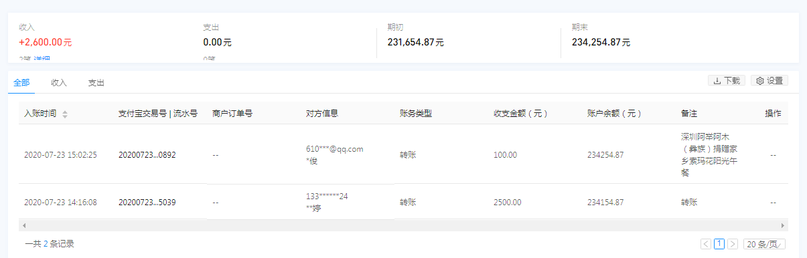Open the 20条/页 page size dropdown

coord(763,244)
